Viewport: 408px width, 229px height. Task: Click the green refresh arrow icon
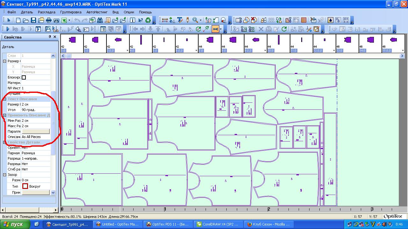coord(284,29)
